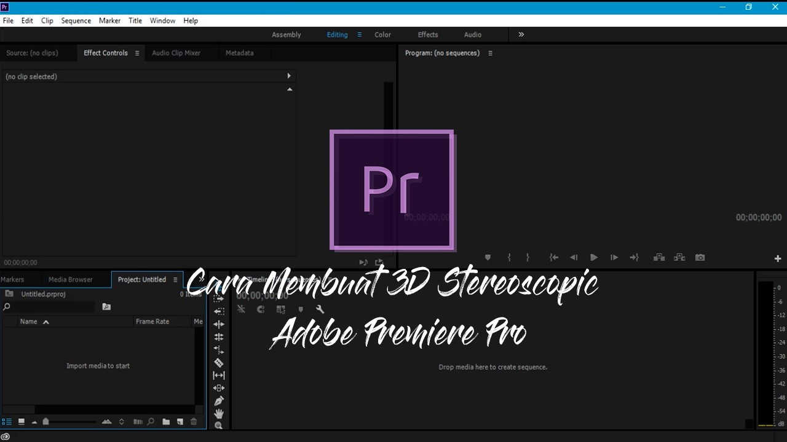This screenshot has height=442, width=787.
Task: Select the Pen tool
Action: 219,401
